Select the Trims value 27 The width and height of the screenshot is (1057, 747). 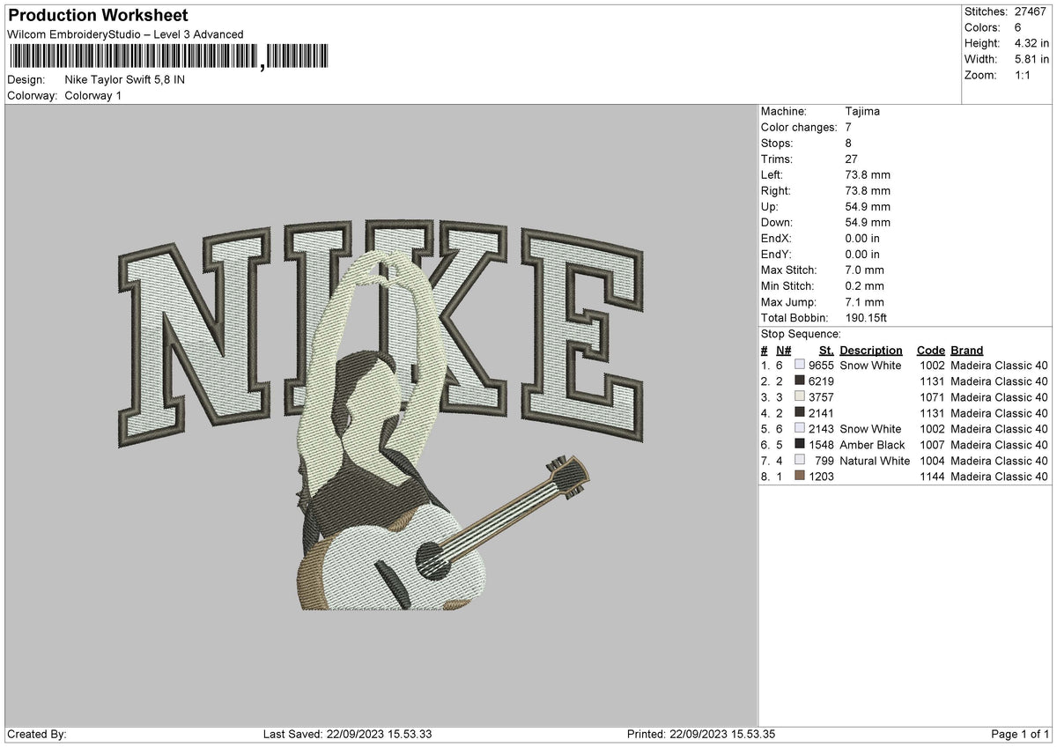point(851,159)
